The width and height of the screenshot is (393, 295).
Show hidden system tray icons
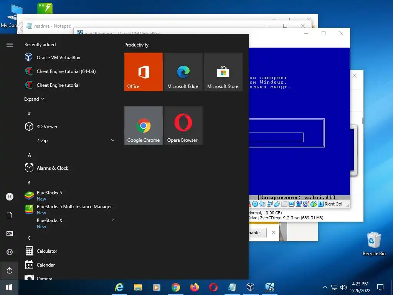coord(325,287)
